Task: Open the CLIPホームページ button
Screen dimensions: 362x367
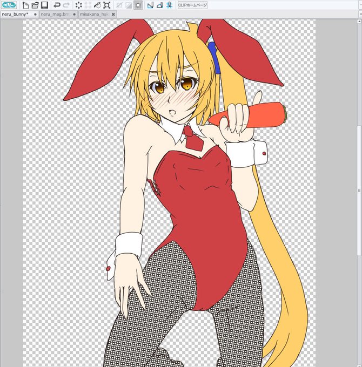Action: click(x=192, y=5)
